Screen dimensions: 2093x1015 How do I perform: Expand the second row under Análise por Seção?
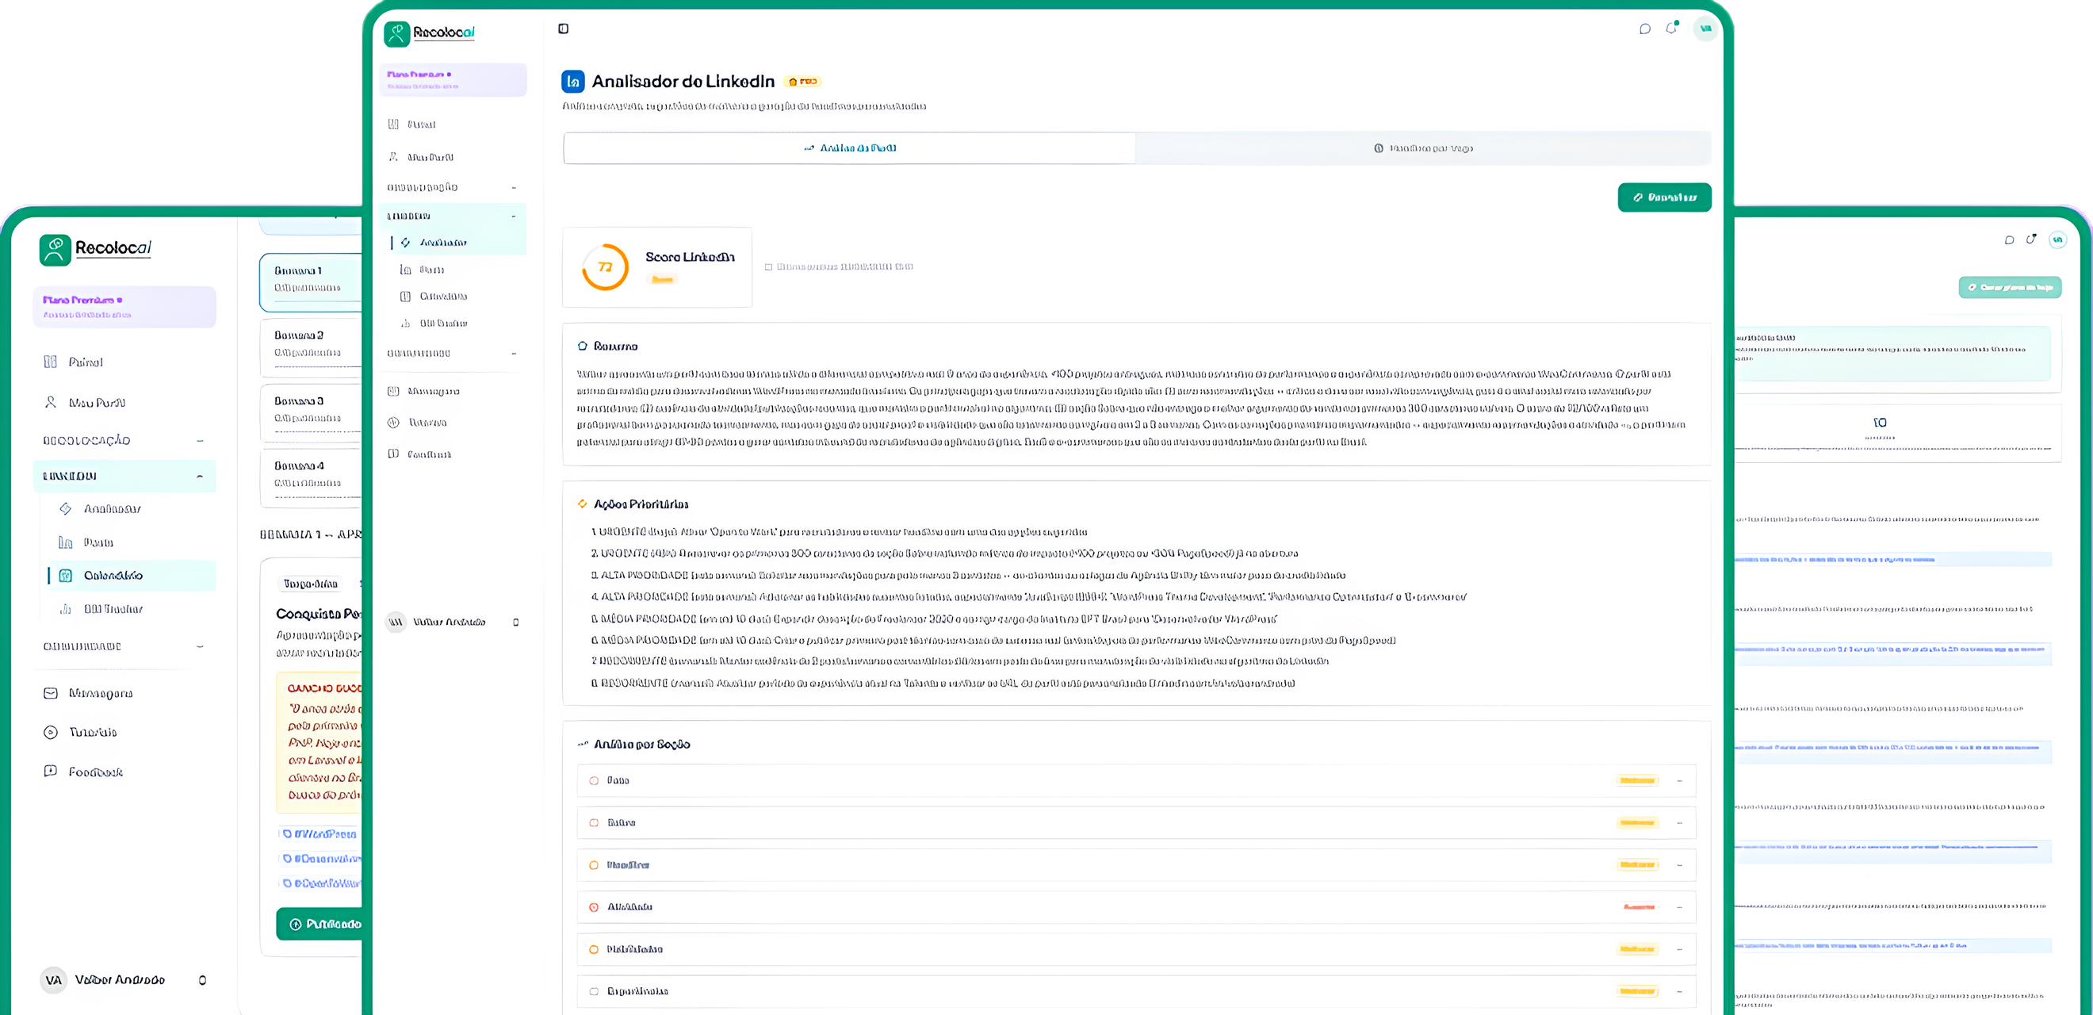tap(1136, 823)
